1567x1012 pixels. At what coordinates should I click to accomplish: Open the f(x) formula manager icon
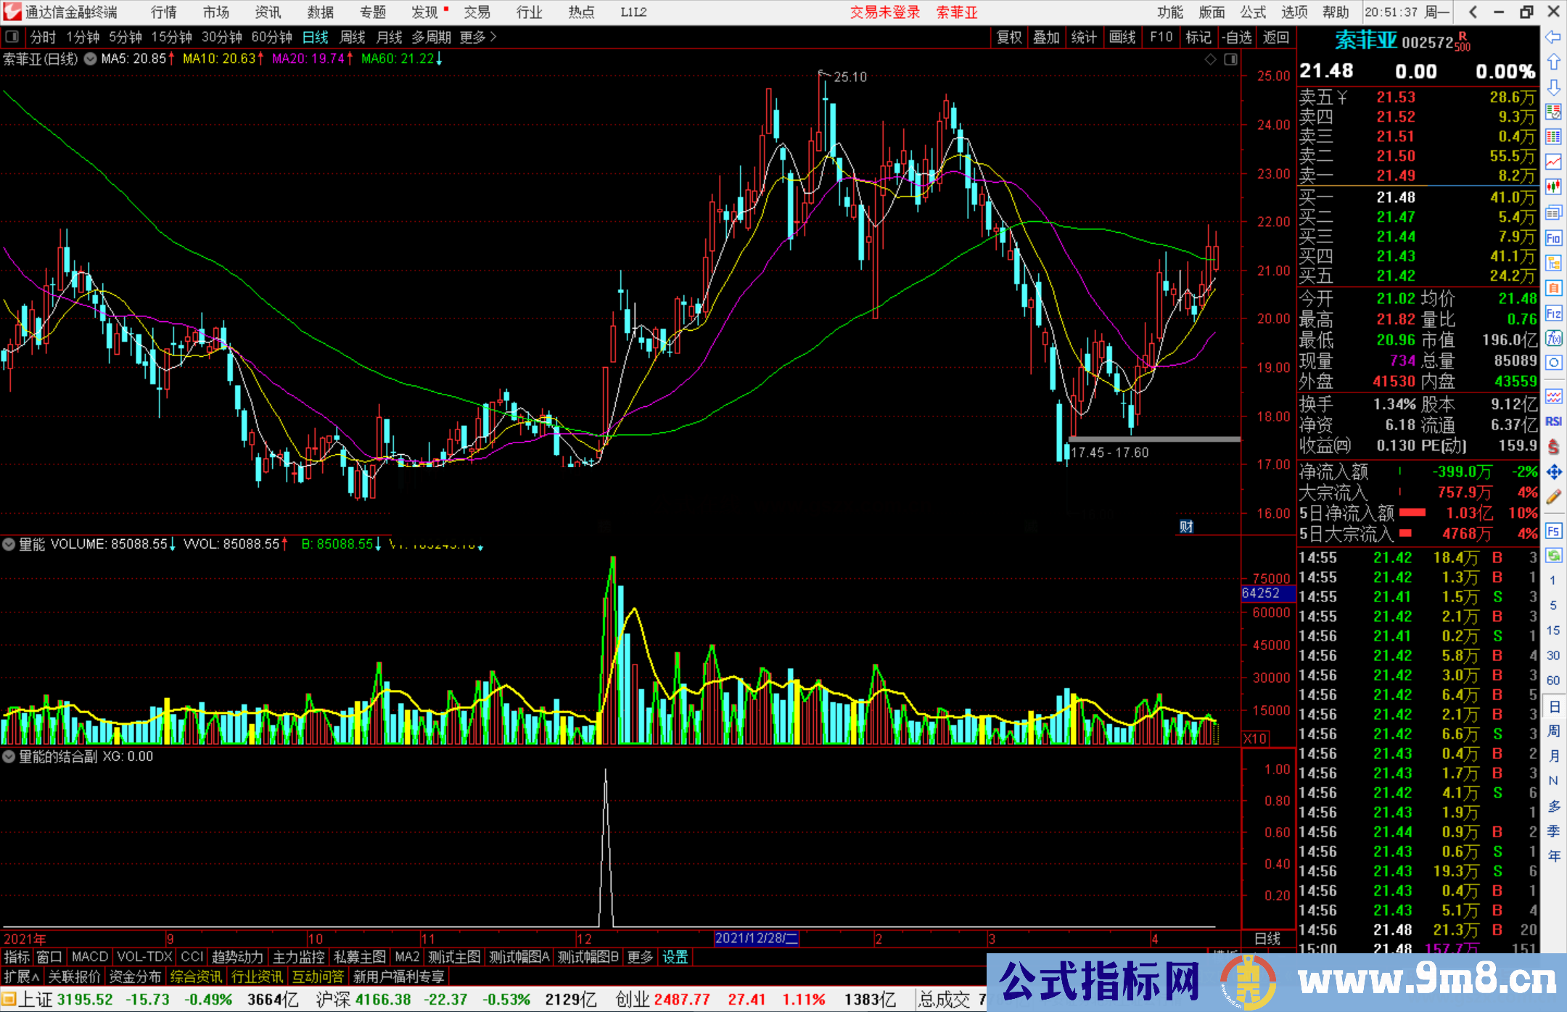(1553, 338)
